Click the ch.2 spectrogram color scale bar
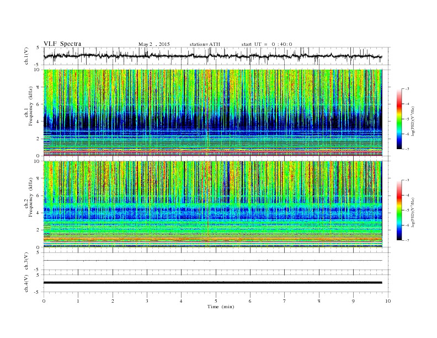 (x=399, y=210)
